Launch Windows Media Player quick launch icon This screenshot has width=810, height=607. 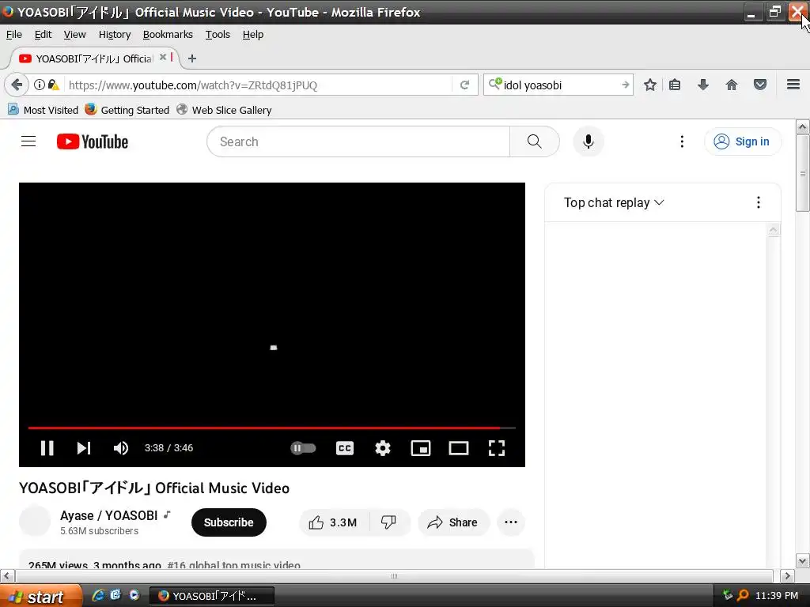pyautogui.click(x=134, y=595)
